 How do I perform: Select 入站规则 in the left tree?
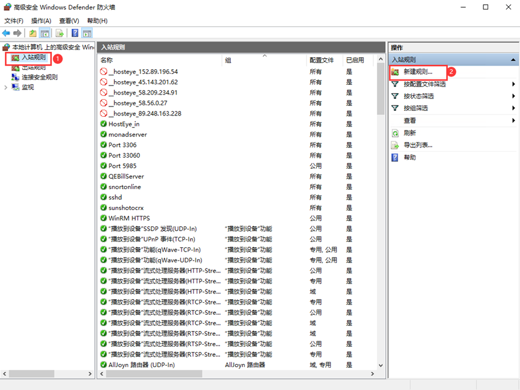point(34,57)
